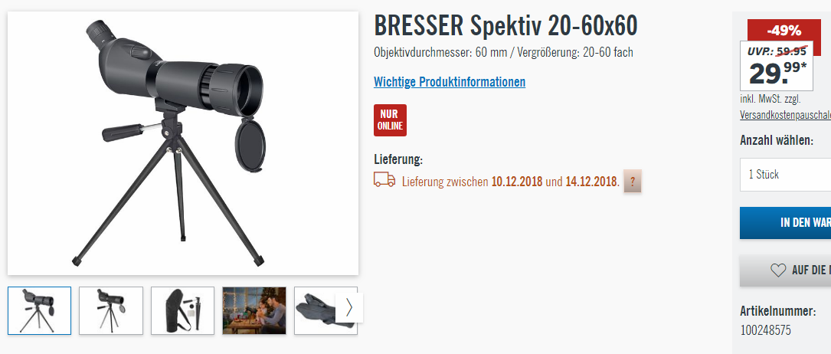The width and height of the screenshot is (831, 354).
Task: Click the delivery info question mark icon
Action: [x=632, y=182]
